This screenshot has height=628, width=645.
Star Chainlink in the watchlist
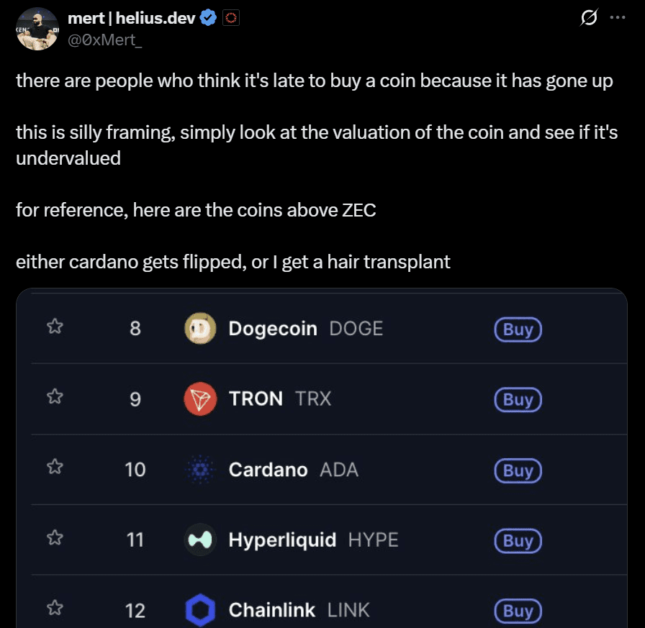click(54, 609)
